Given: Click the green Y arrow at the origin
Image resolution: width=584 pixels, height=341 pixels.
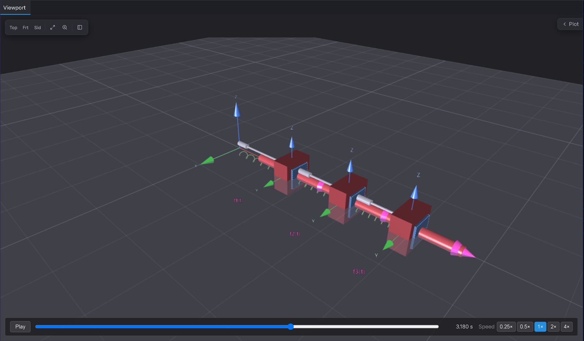Looking at the screenshot, I should pyautogui.click(x=208, y=161).
